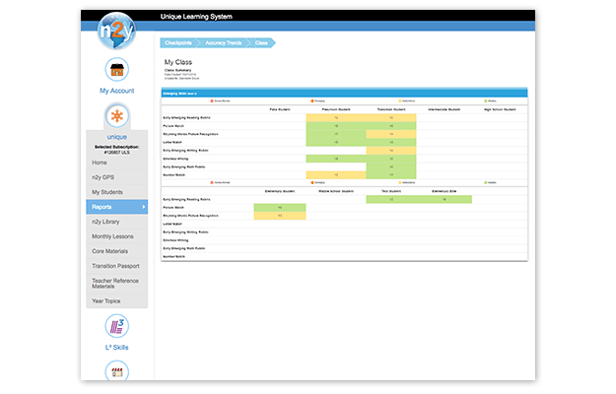Select the Reports sidebar item
The image size is (616, 394).
pyautogui.click(x=116, y=207)
